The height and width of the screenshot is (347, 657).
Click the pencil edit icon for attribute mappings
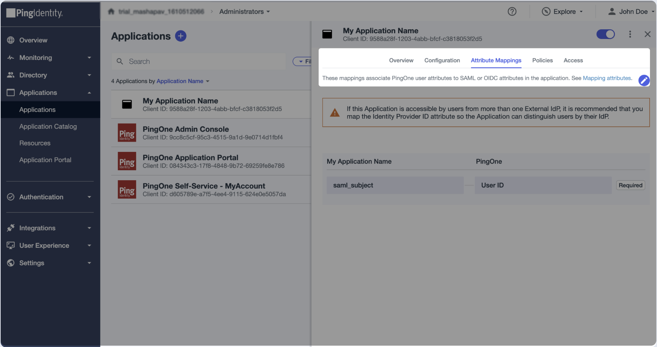(644, 80)
